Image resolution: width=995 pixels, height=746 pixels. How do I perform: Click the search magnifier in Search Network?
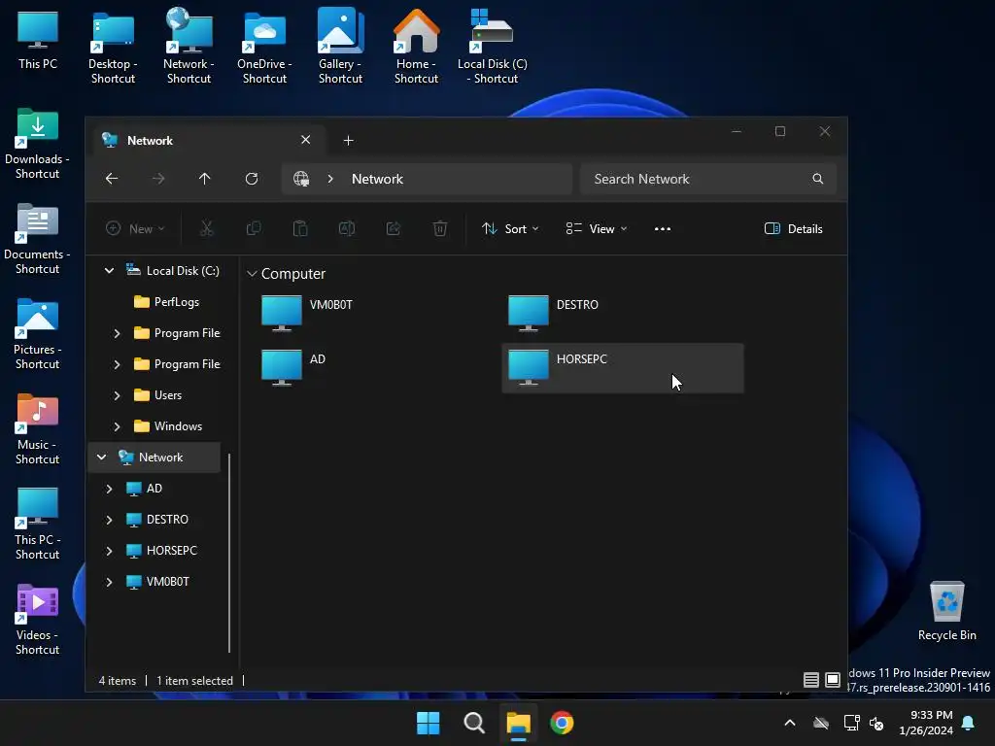pyautogui.click(x=818, y=179)
